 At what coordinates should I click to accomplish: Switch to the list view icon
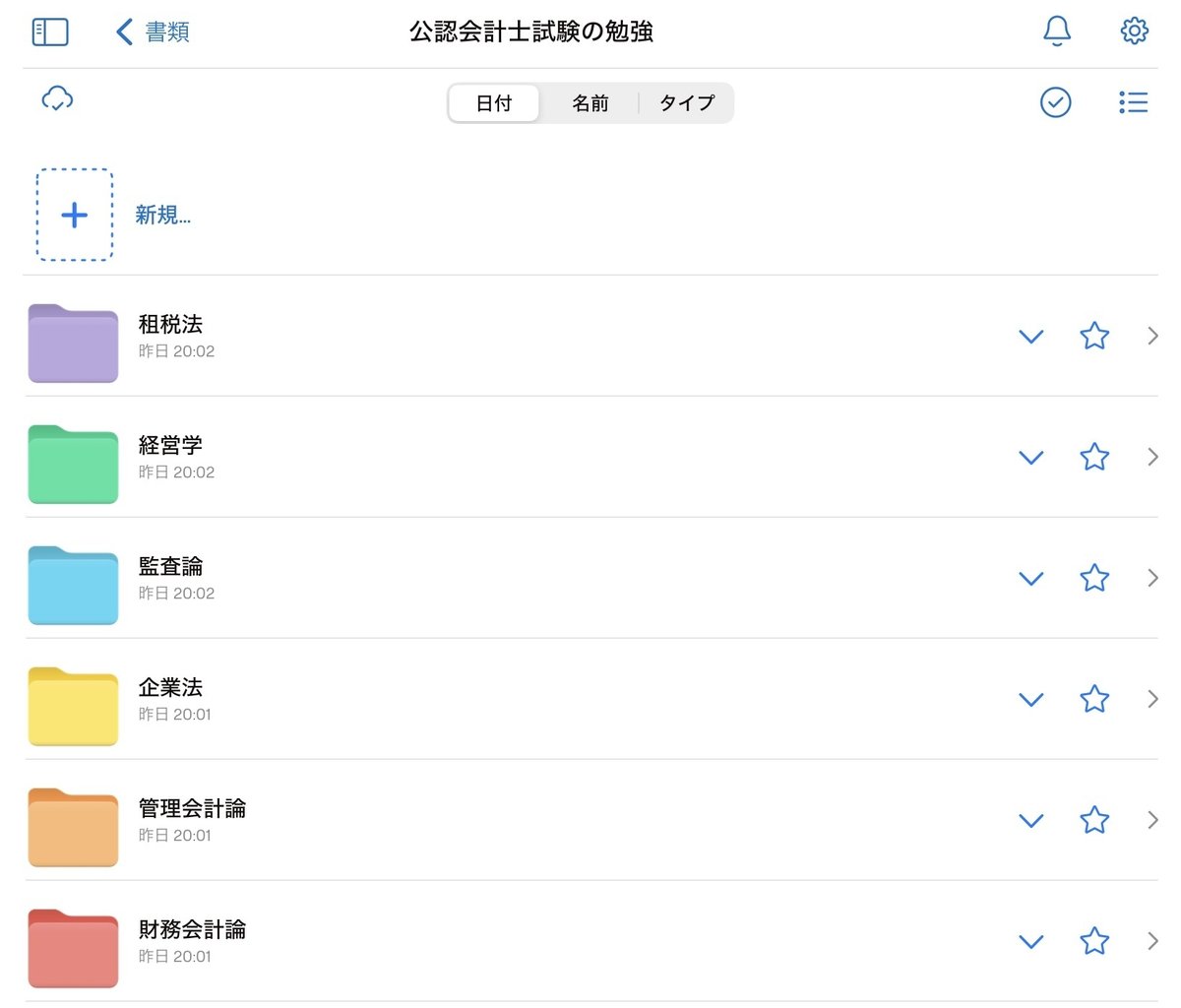click(x=1134, y=102)
